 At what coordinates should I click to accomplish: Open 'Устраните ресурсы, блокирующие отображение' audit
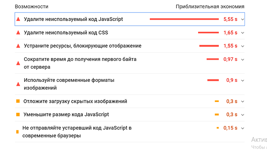click(82, 46)
